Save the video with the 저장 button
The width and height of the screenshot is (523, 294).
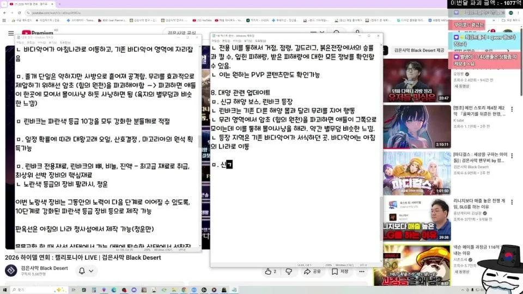pos(340,272)
